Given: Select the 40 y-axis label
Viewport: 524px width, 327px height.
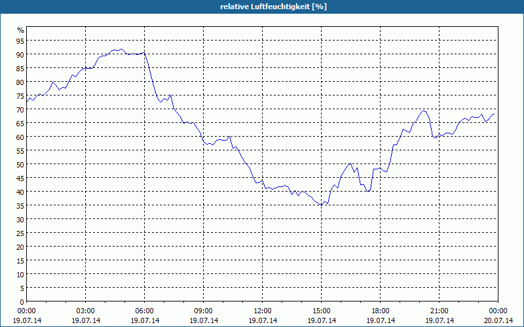Looking at the screenshot, I should click(x=20, y=192).
